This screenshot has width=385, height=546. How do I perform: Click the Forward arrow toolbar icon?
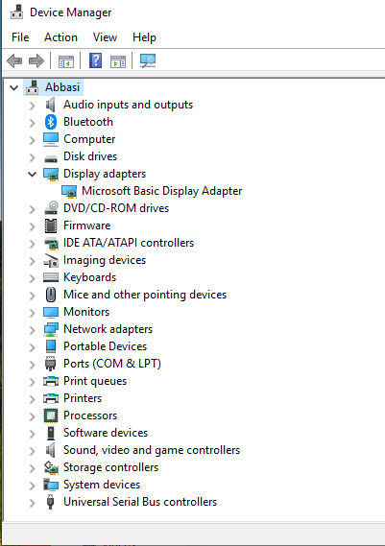tap(36, 61)
